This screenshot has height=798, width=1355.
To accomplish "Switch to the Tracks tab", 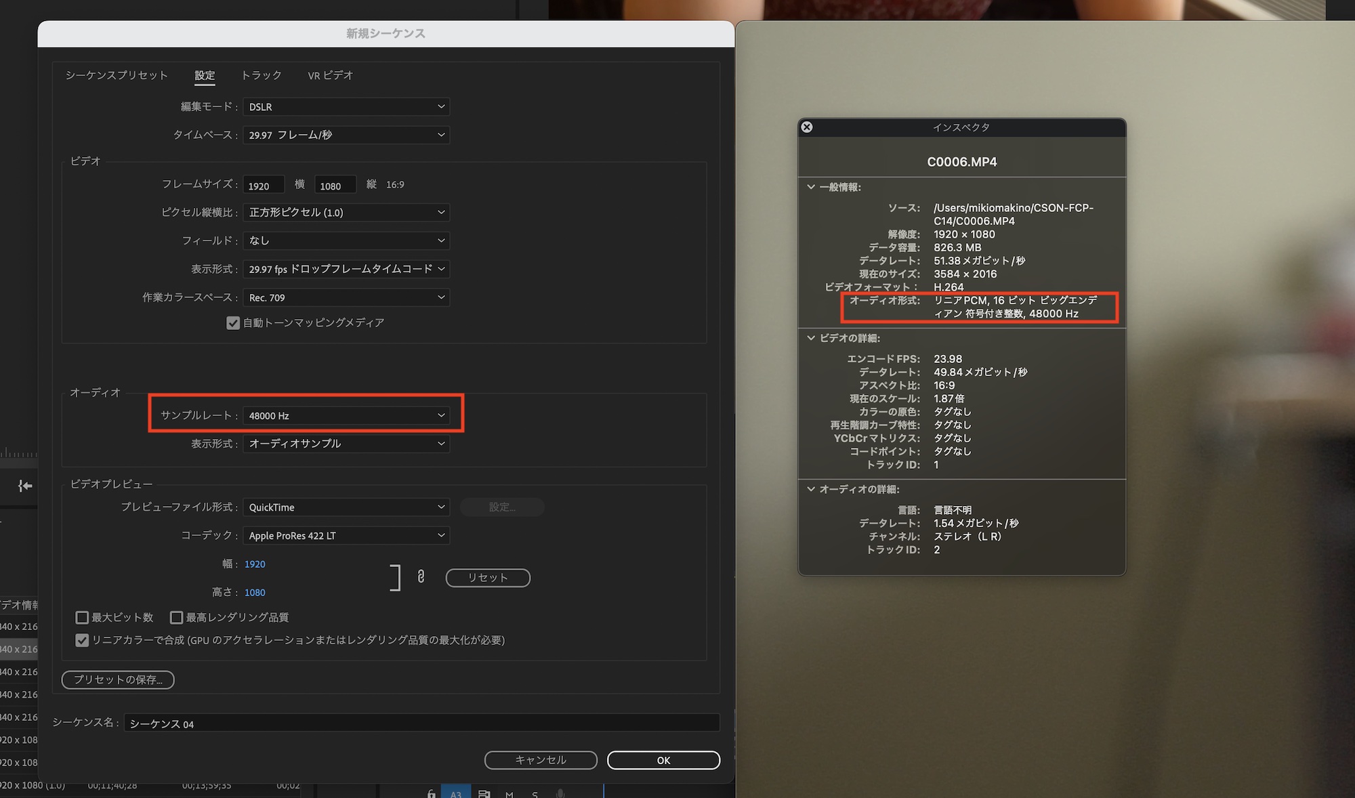I will [261, 75].
